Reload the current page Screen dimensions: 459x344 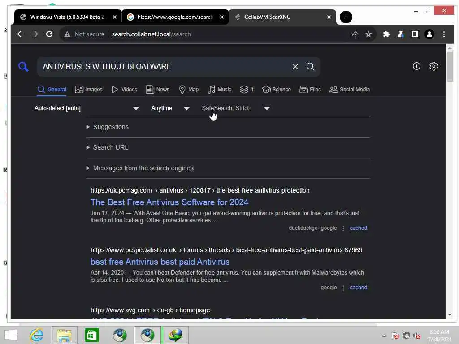click(x=49, y=34)
